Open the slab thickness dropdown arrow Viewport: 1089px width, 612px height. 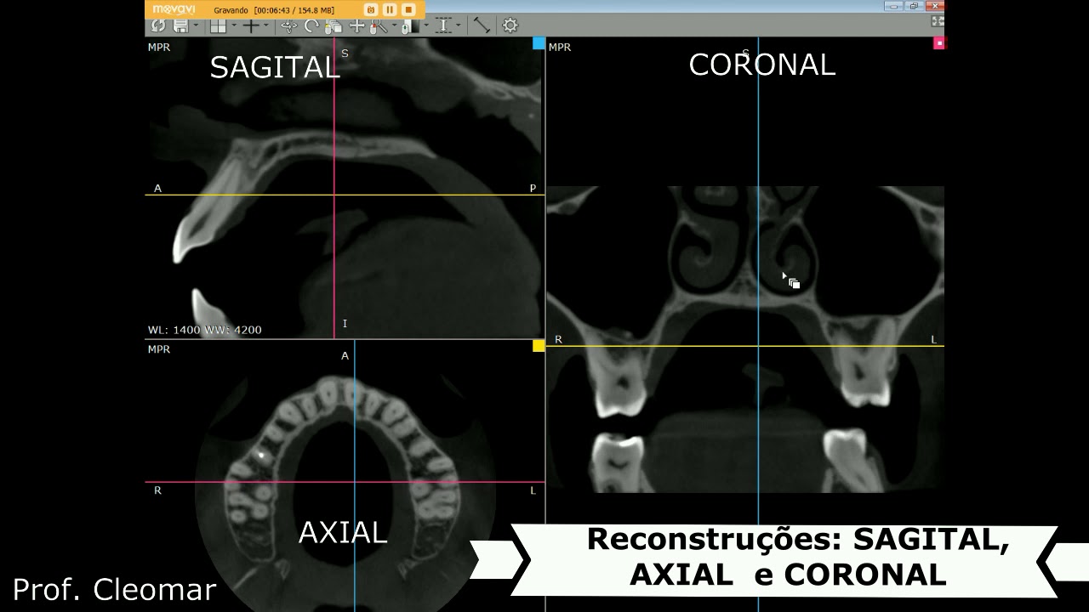coord(459,25)
